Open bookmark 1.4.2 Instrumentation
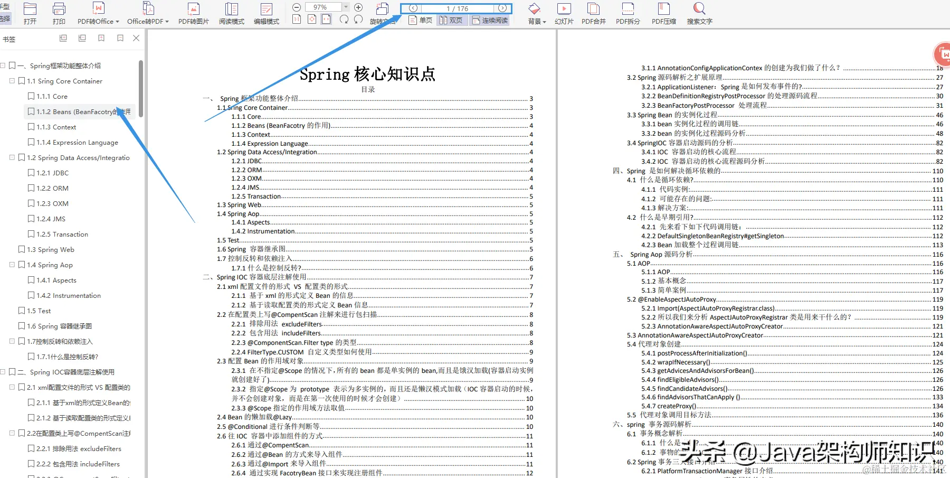950x478 pixels. pos(69,295)
